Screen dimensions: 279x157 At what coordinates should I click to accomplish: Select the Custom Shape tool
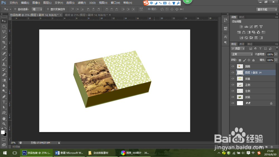pos(4,113)
